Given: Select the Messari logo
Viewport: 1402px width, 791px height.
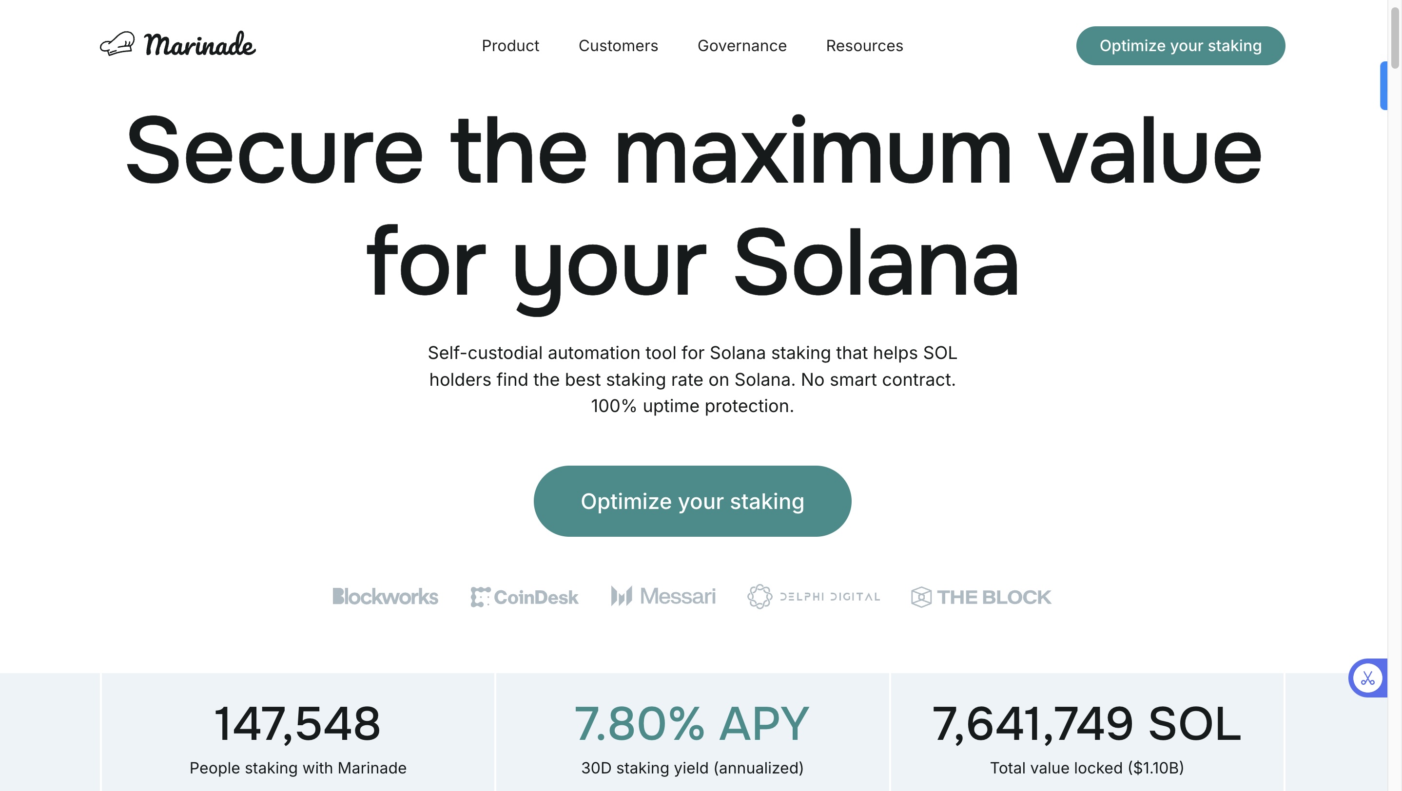Looking at the screenshot, I should pos(664,596).
